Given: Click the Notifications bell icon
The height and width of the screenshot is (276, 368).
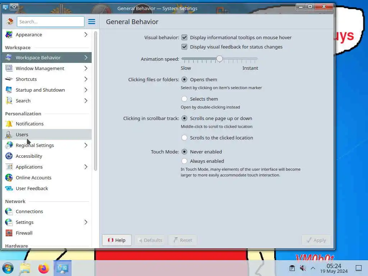Looking at the screenshot, I should pyautogui.click(x=9, y=124).
